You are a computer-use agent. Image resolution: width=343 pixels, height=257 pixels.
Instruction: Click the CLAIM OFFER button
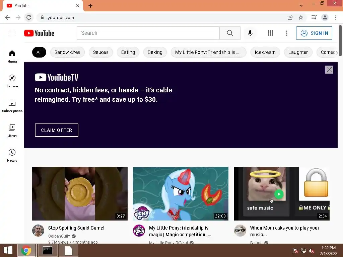pos(56,130)
